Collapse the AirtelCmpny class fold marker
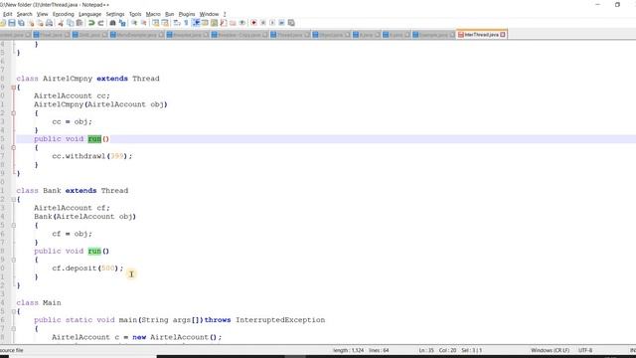This screenshot has height=358, width=636. click(x=13, y=88)
